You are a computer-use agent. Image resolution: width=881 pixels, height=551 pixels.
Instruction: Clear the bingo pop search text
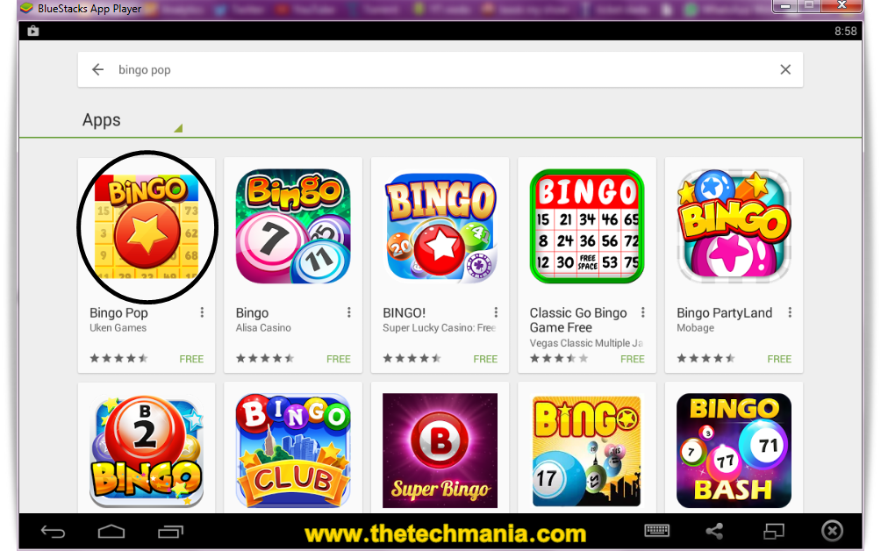click(785, 69)
